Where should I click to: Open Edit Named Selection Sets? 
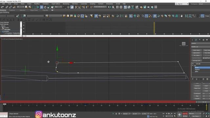click(x=91, y=7)
